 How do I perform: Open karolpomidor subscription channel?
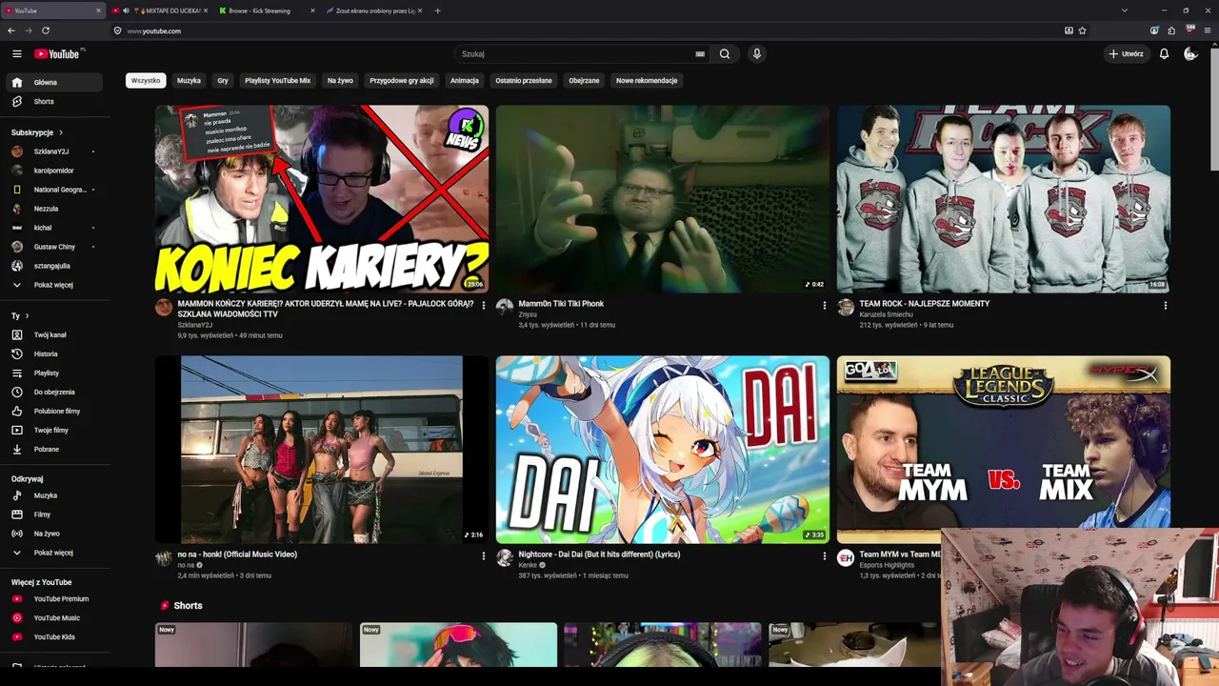55,171
